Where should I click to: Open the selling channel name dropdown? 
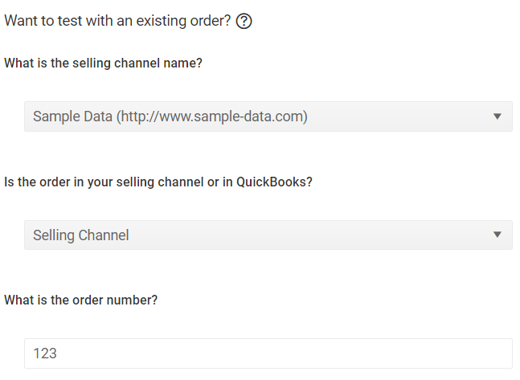point(268,116)
